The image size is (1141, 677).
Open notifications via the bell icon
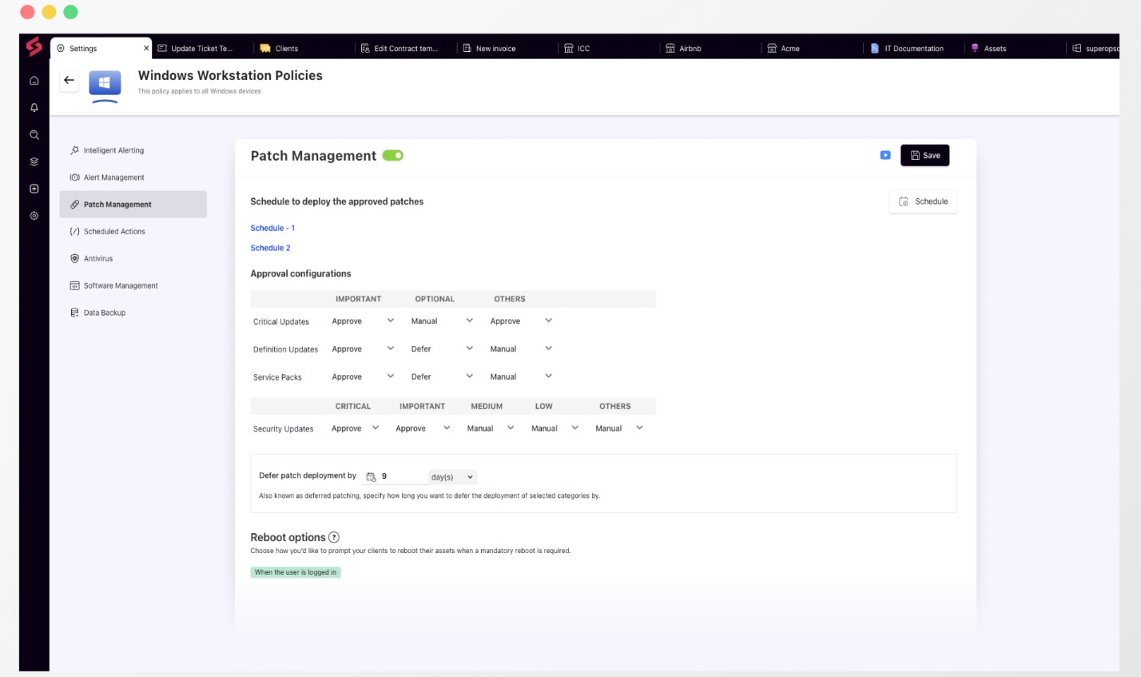tap(34, 107)
